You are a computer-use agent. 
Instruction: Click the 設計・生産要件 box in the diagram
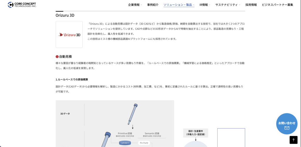(x=195, y=133)
